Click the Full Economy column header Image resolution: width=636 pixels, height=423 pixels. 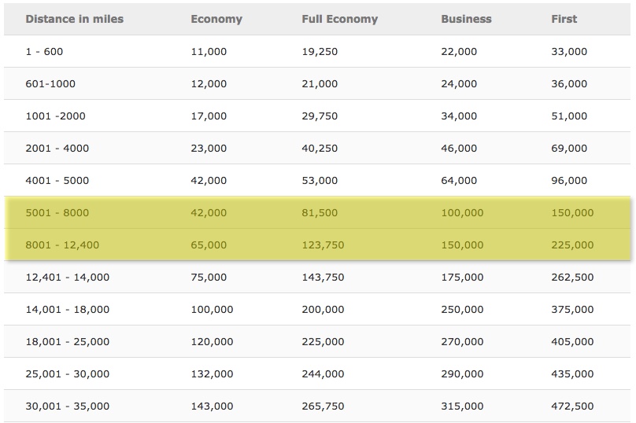point(339,19)
